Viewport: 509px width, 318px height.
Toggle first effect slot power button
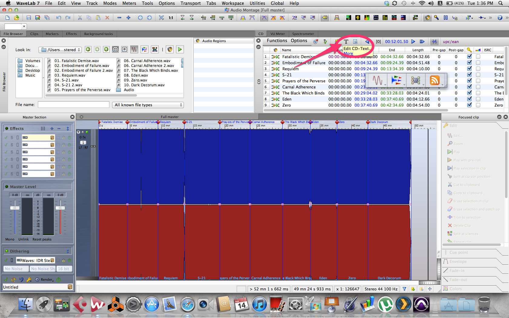click(x=69, y=137)
